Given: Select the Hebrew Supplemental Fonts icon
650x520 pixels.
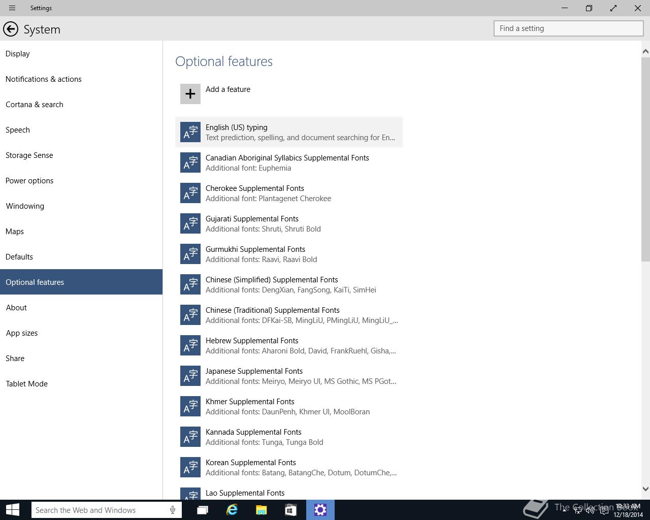Looking at the screenshot, I should coord(190,345).
